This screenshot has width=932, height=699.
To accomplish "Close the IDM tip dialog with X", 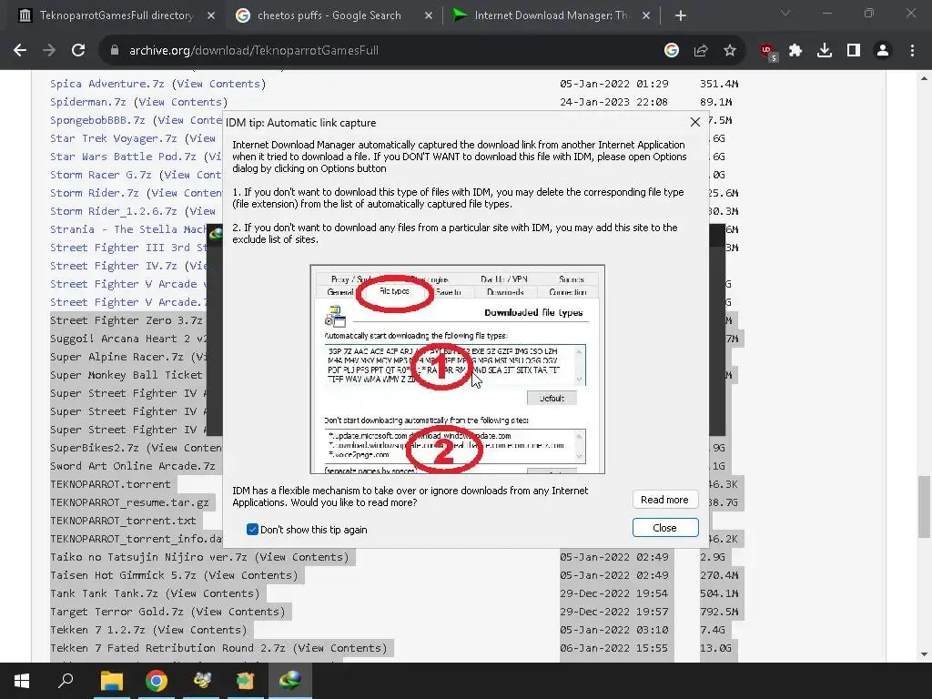I will [694, 122].
